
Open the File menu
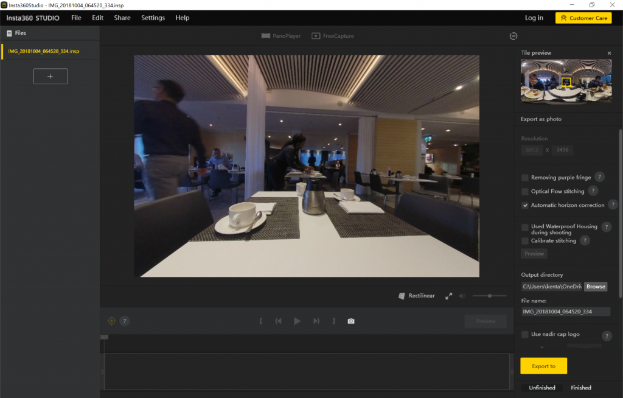(76, 18)
